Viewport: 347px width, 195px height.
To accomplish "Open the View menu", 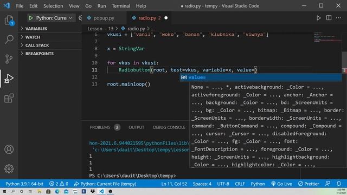I will pos(74,6).
